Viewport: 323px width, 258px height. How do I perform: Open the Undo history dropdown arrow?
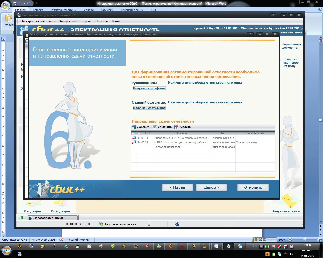(24, 3)
